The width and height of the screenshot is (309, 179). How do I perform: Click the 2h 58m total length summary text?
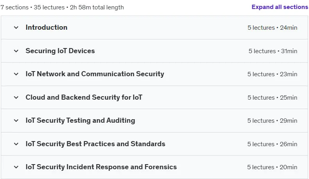point(97,7)
